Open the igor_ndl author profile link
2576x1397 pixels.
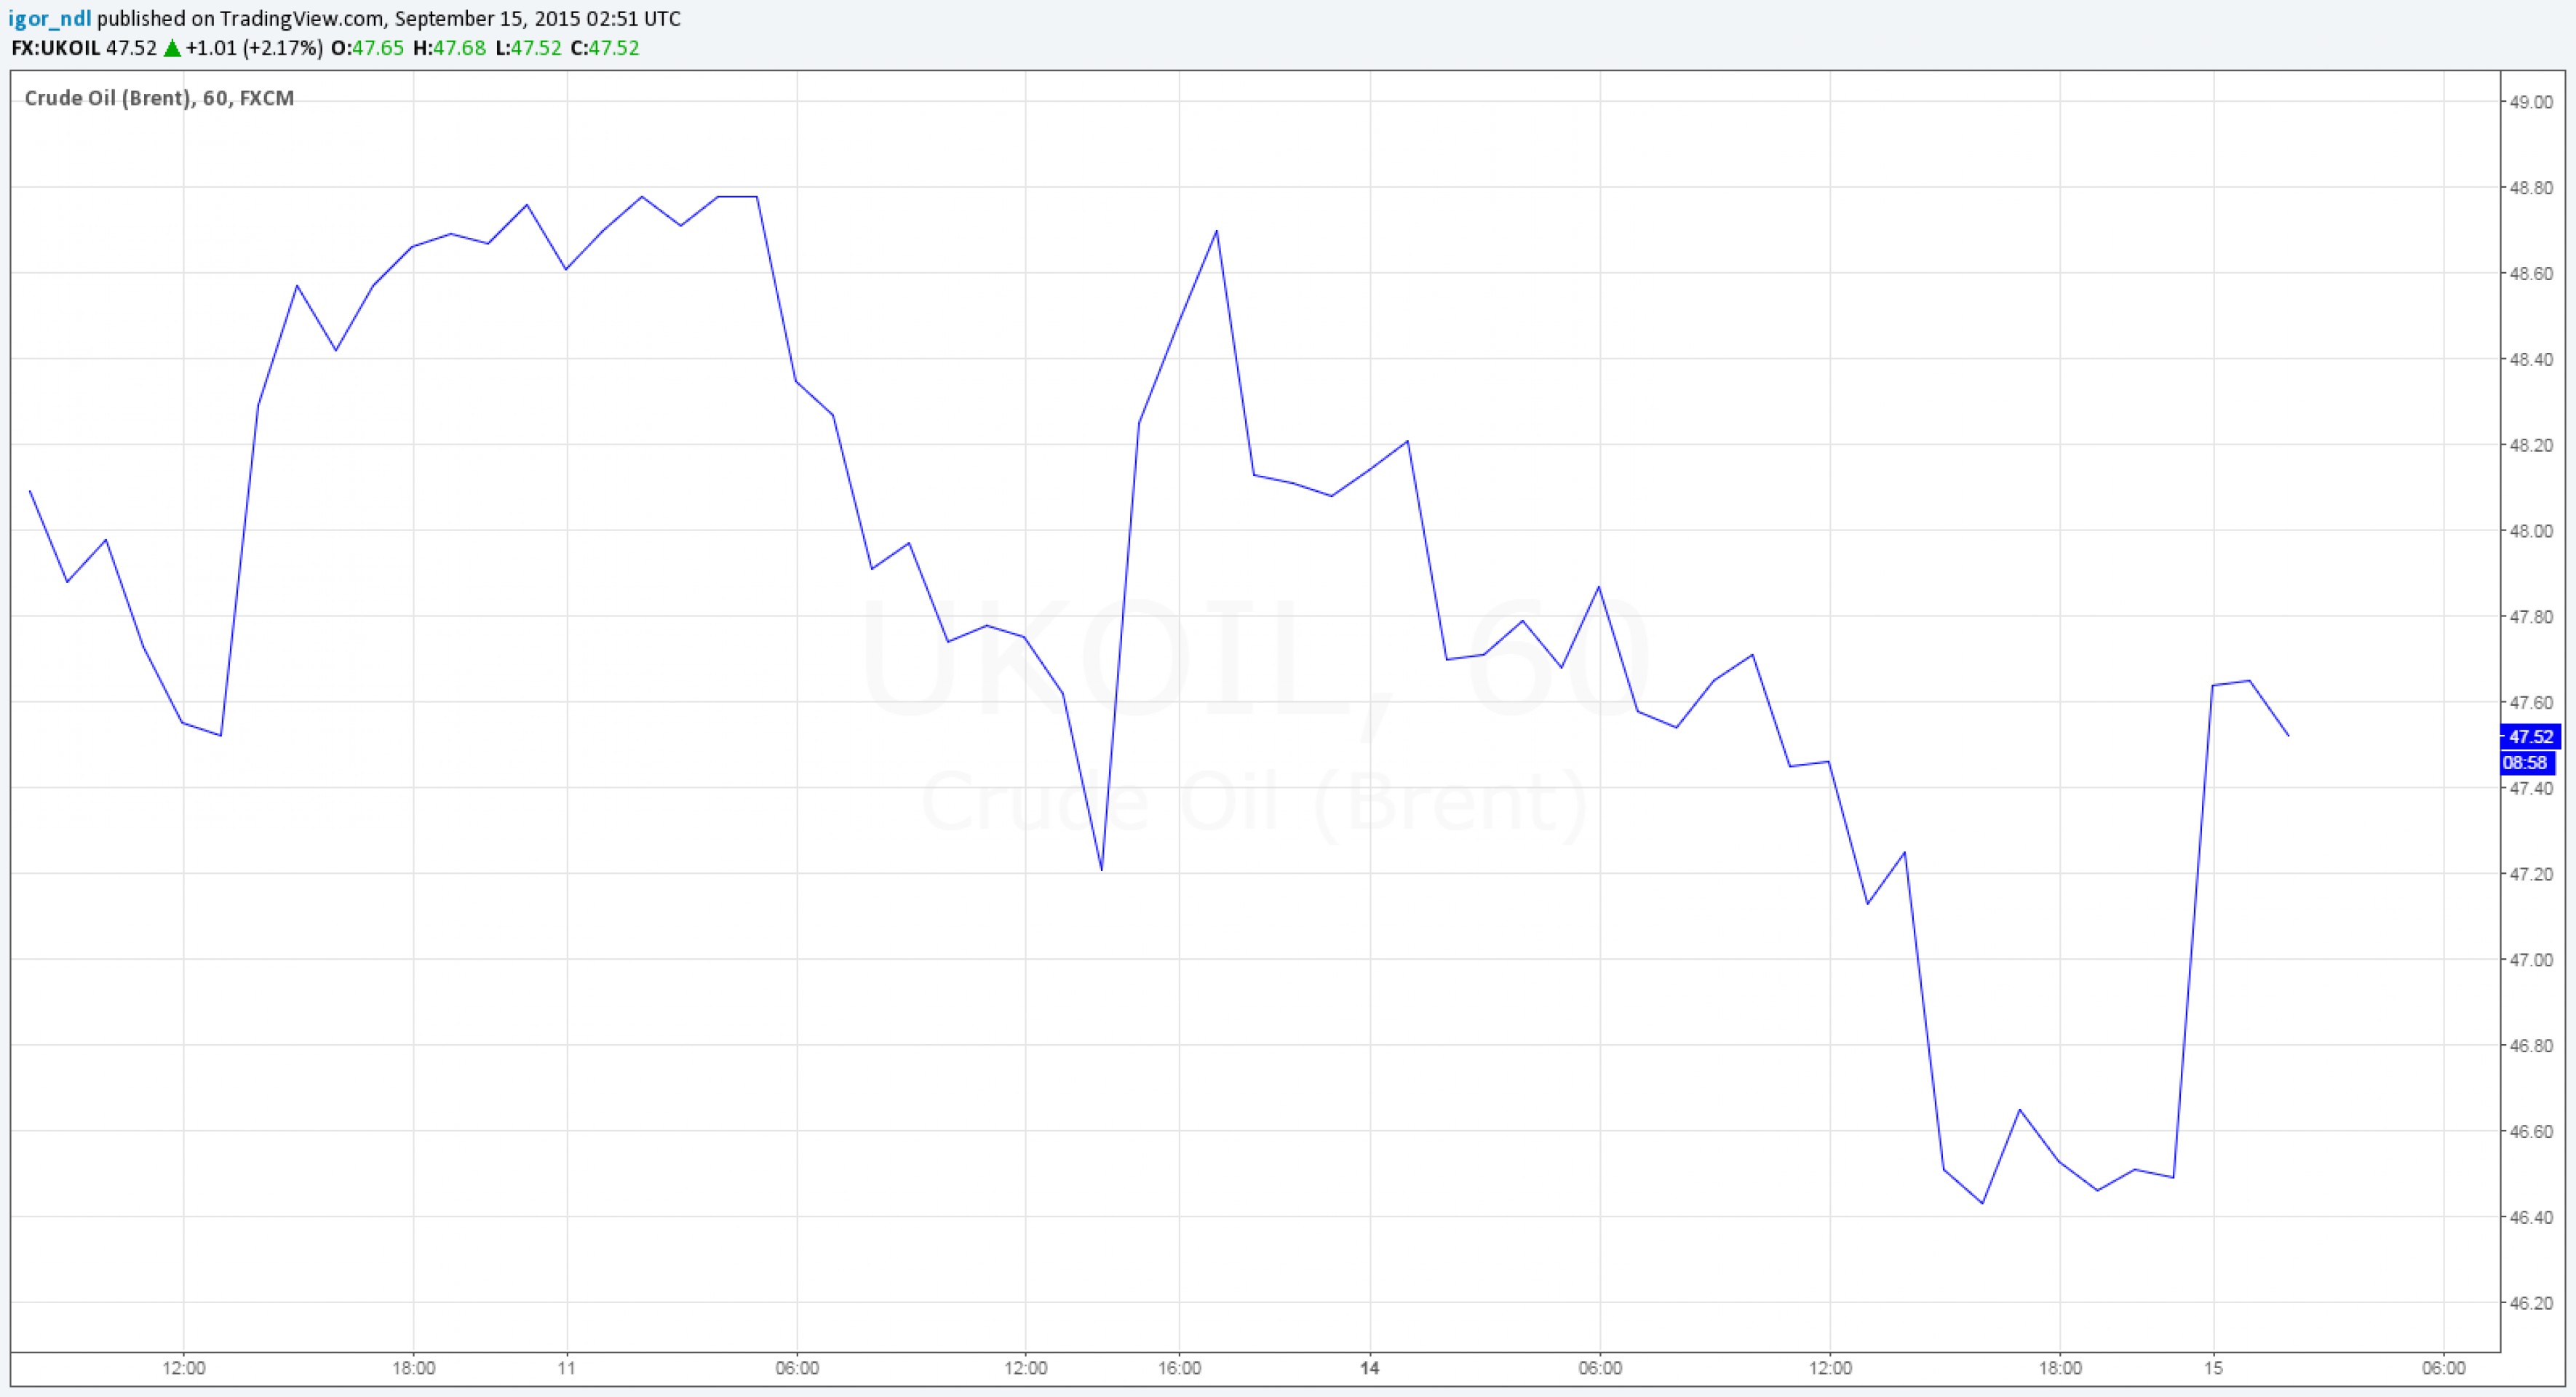[x=49, y=19]
